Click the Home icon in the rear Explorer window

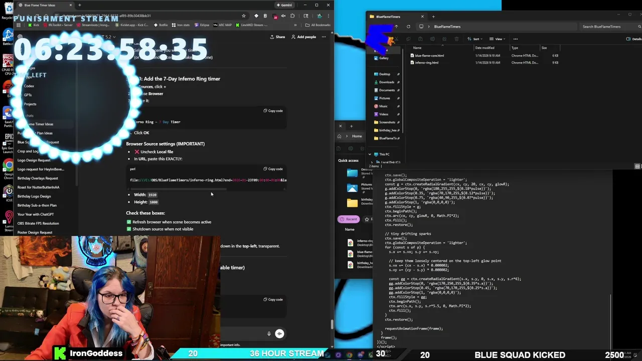[x=340, y=136]
